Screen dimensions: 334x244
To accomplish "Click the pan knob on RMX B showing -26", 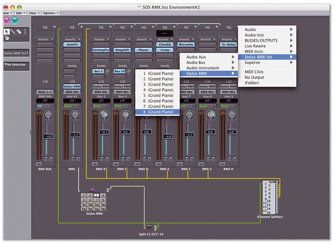I will pyautogui.click(x=104, y=115).
